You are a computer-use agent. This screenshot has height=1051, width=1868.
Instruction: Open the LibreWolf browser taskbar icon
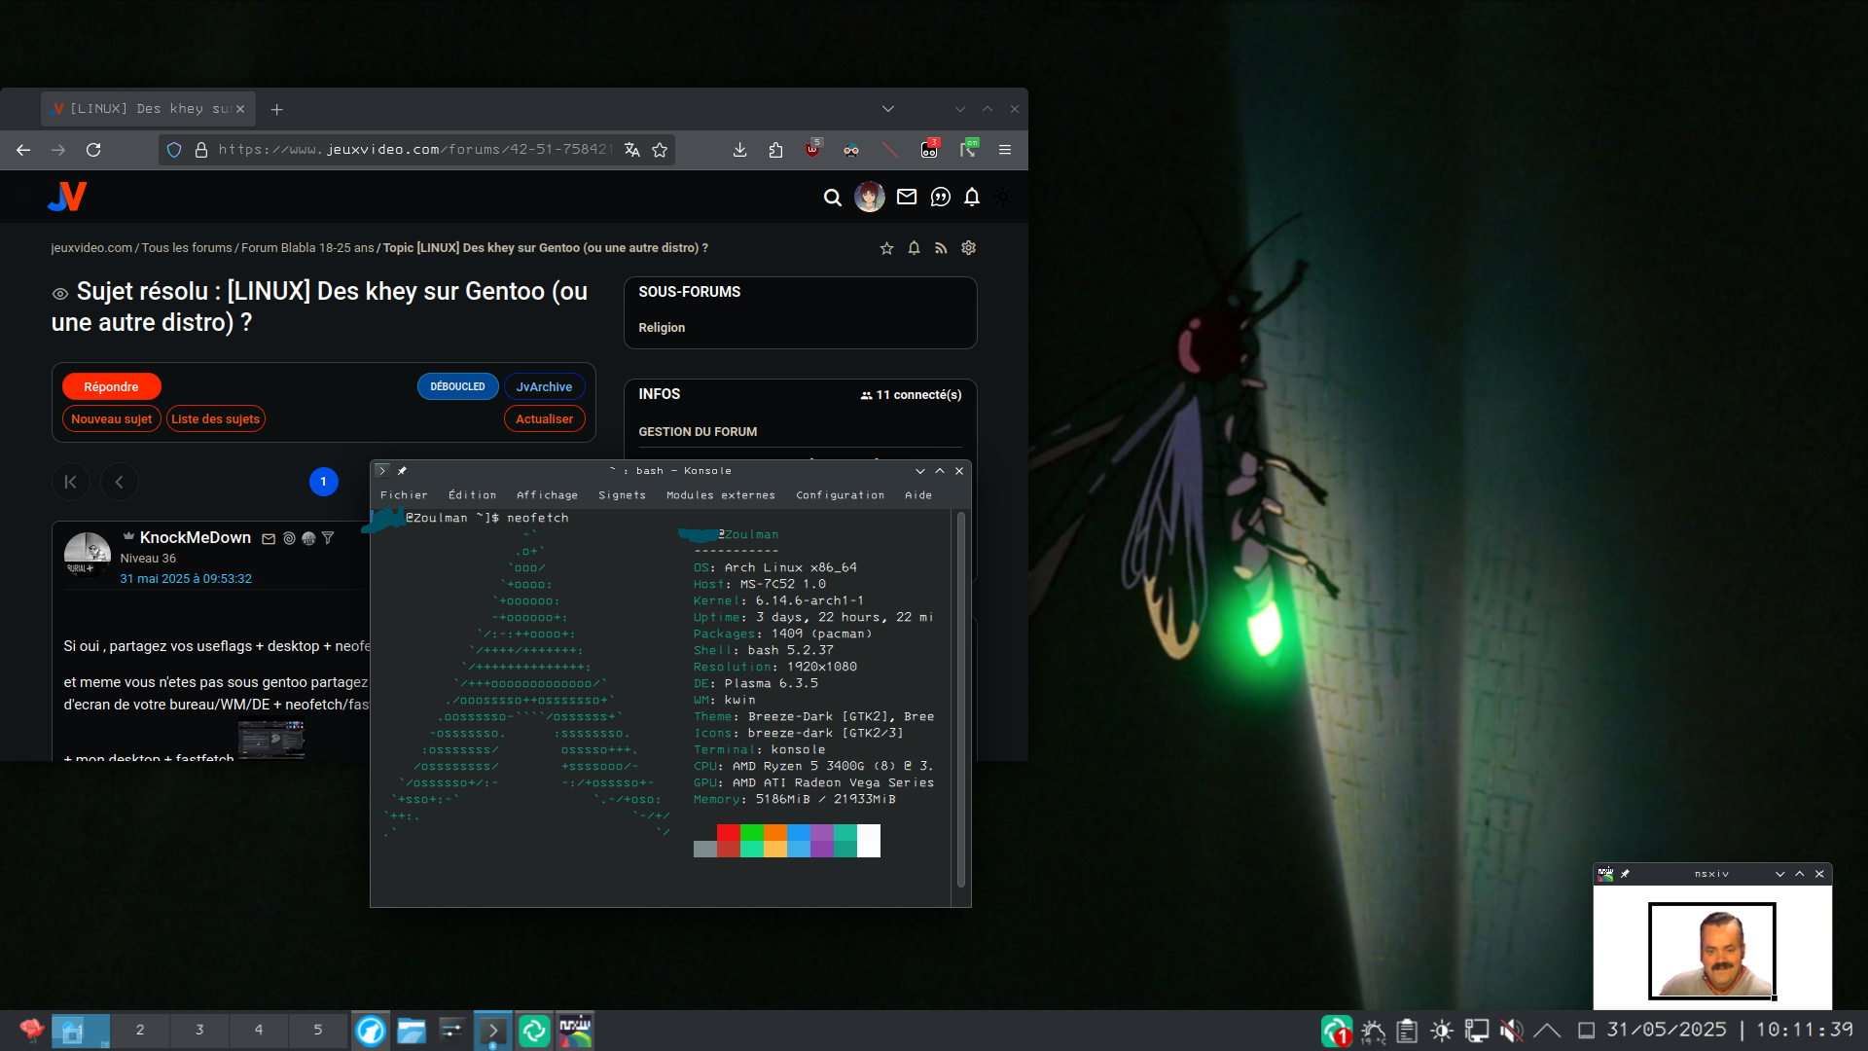371,1030
